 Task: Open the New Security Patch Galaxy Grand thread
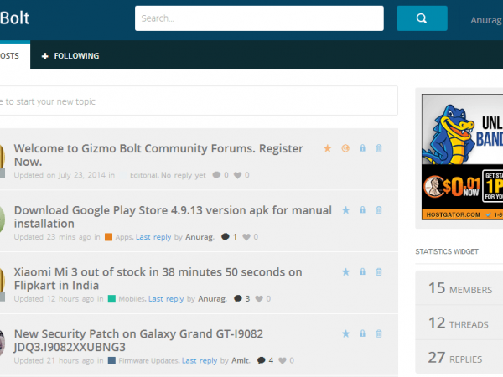pyautogui.click(x=138, y=340)
